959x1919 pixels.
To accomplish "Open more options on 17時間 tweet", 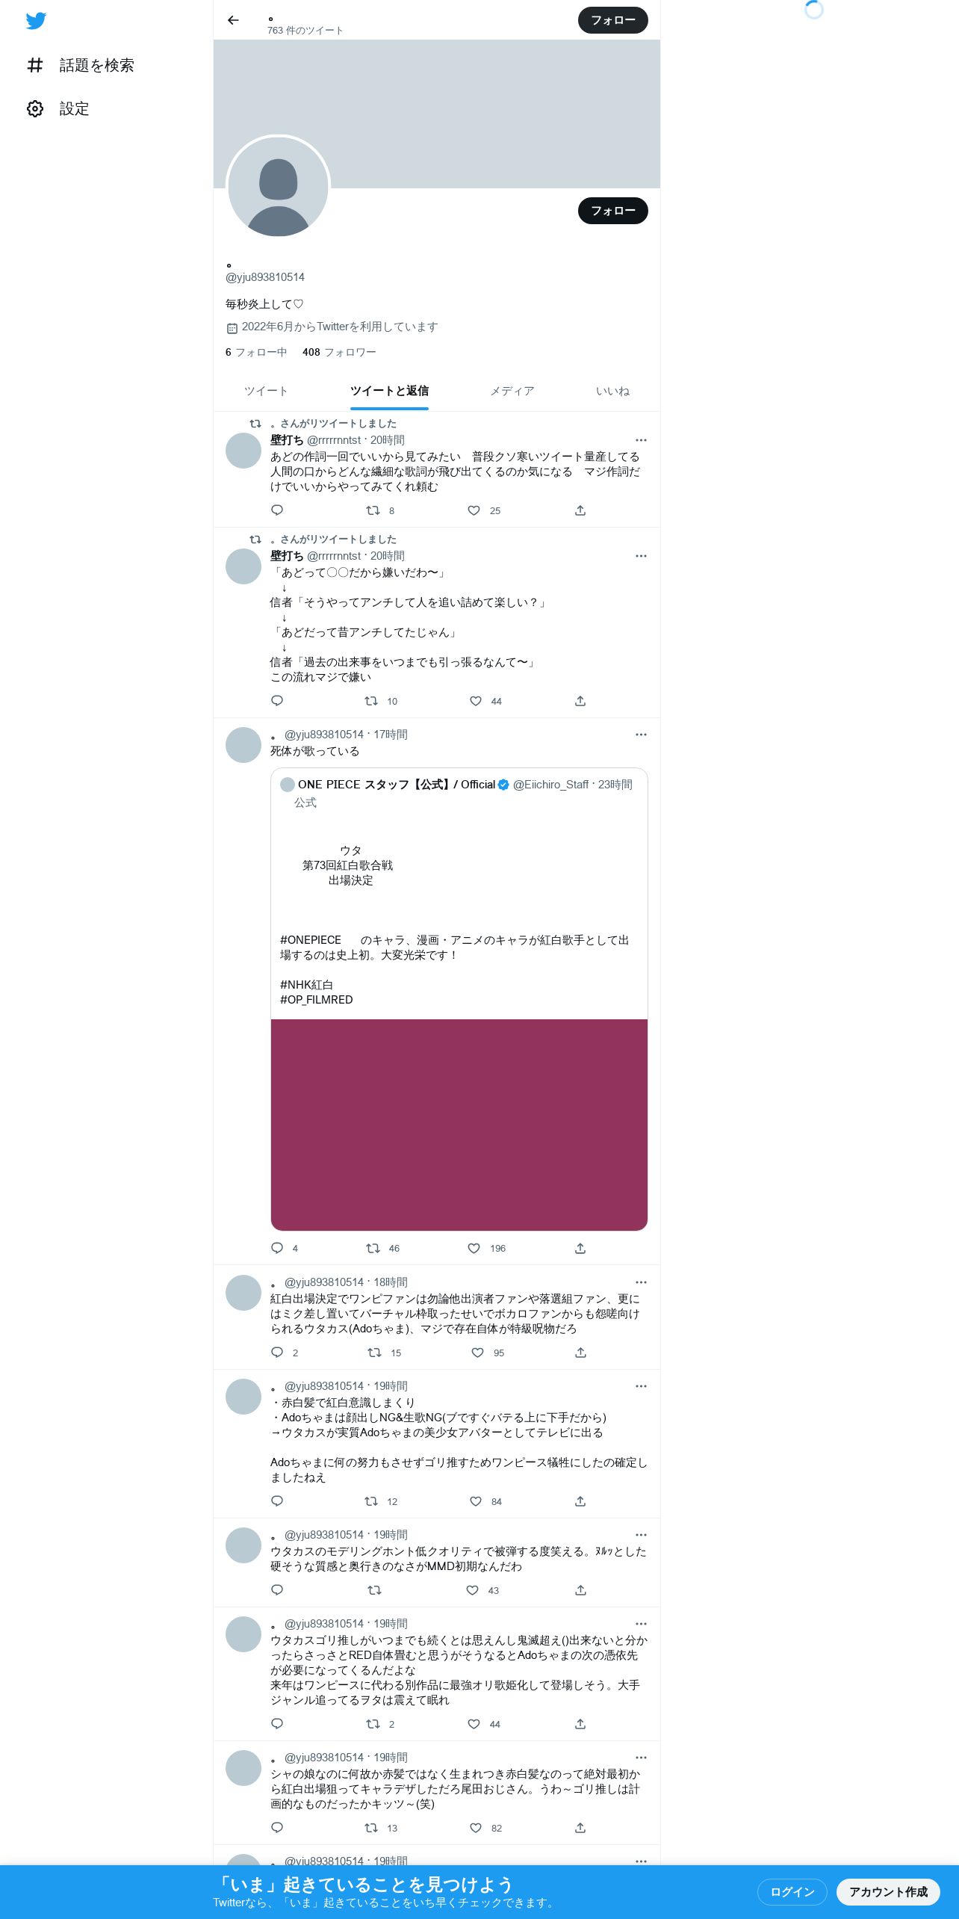I will [x=641, y=735].
